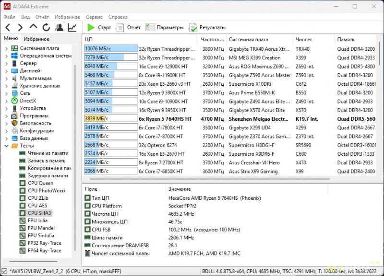384x276 pixels.
Task: Sort by the Системная плата column header
Action: [x=260, y=39]
